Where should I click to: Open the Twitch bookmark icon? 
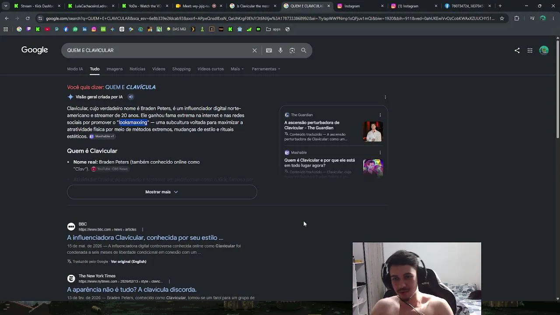click(28, 29)
